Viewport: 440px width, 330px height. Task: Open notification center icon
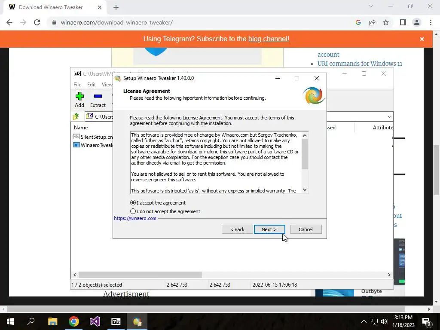(x=426, y=321)
